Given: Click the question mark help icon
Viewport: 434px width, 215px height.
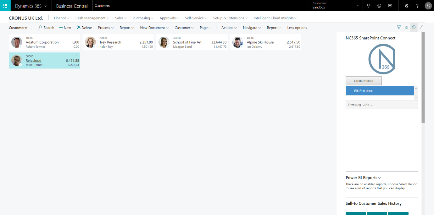Looking at the screenshot, I should click(417, 6).
